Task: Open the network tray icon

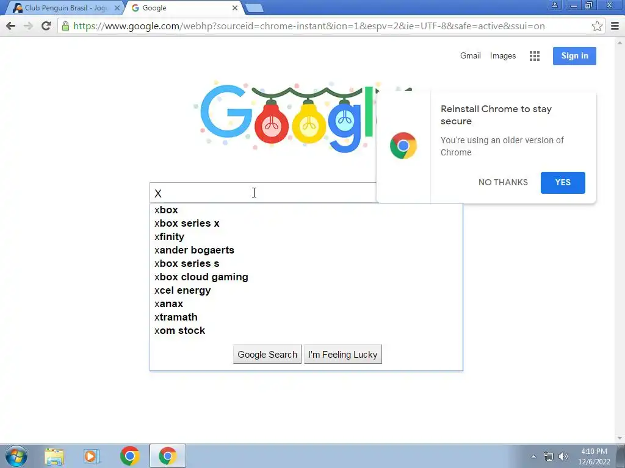Action: (x=549, y=456)
